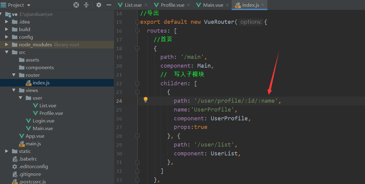Close the Profile.vue tab
Screen dimensions: 365x184
click(188, 5)
